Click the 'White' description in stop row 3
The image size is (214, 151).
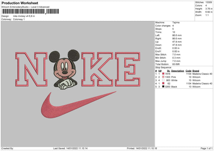pyautogui.click(x=174, y=80)
